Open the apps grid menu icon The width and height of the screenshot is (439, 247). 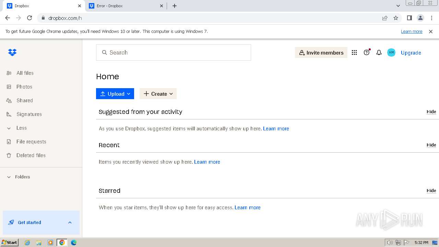[x=354, y=52]
